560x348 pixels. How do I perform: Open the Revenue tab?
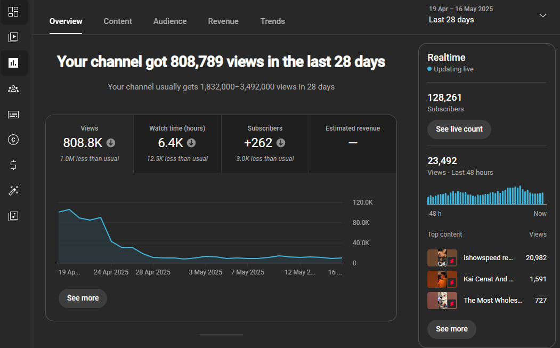tap(223, 21)
